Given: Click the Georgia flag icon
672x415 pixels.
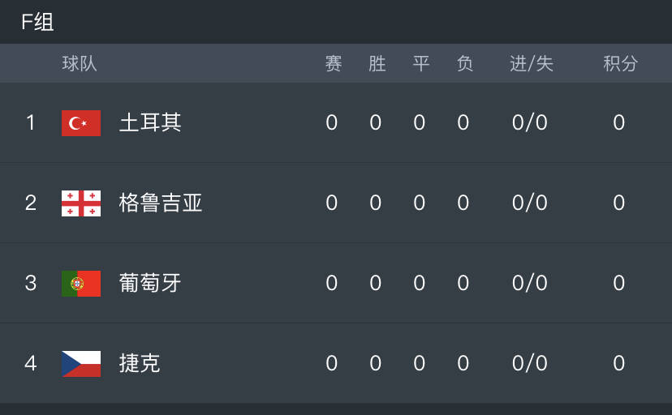Looking at the screenshot, I should [x=81, y=203].
